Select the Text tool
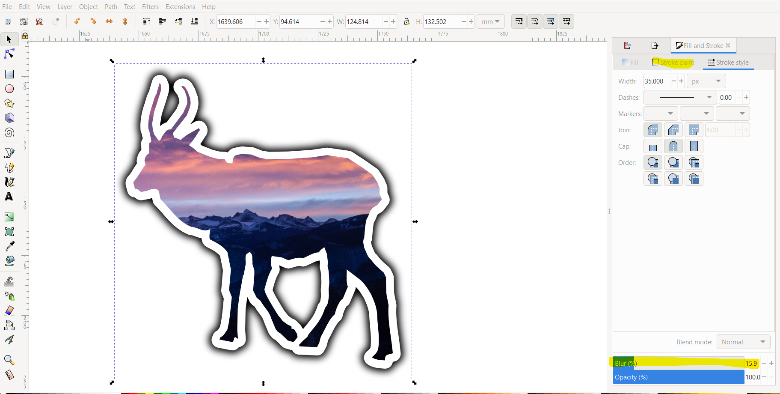This screenshot has width=780, height=394. point(9,197)
